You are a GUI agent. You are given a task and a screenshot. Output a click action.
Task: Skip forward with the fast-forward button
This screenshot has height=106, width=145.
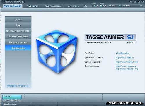coord(20,100)
